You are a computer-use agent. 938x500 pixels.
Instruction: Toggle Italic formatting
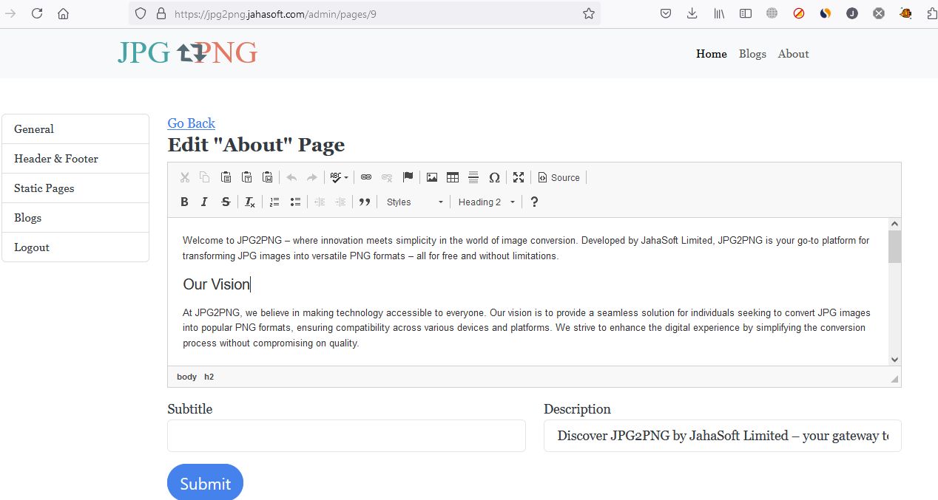[205, 202]
